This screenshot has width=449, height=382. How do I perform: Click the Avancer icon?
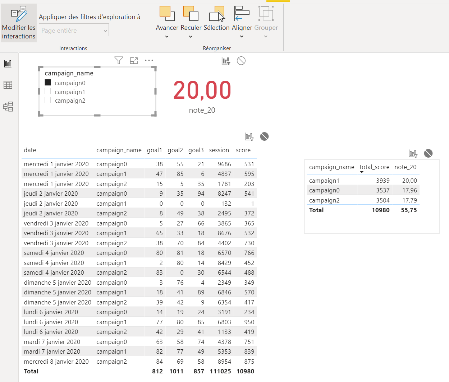pyautogui.click(x=167, y=13)
